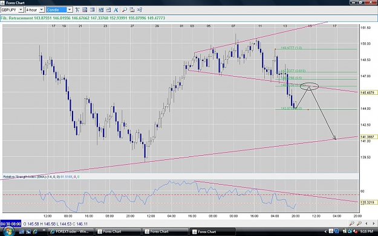Switch to the second Forex Chart taskbar button
This screenshot has height=236, width=378.
[x=165, y=232]
